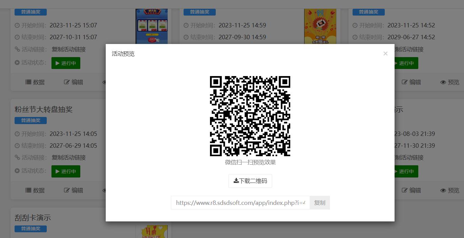This screenshot has height=238, width=464.
Task: Close the 活动预览 dialog with the X
Action: point(385,53)
